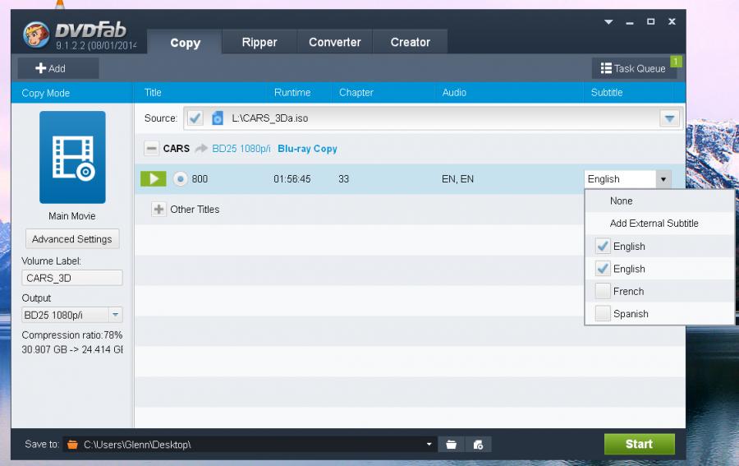Browse output folder with folder icon
The height and width of the screenshot is (466, 739).
[x=451, y=445]
